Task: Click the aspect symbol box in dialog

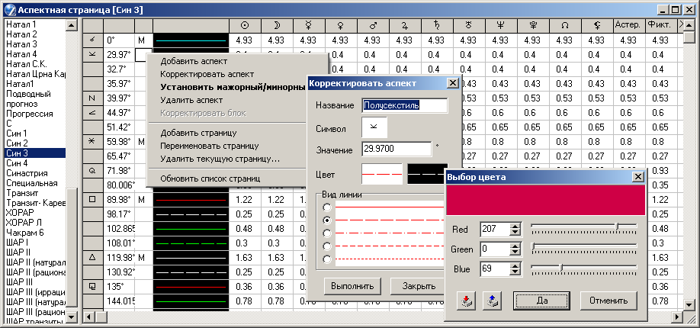Action: coord(374,127)
